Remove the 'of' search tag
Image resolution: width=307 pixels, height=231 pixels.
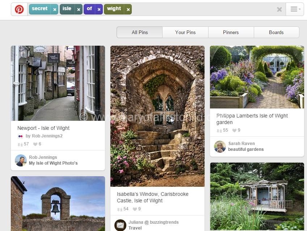pos(99,10)
